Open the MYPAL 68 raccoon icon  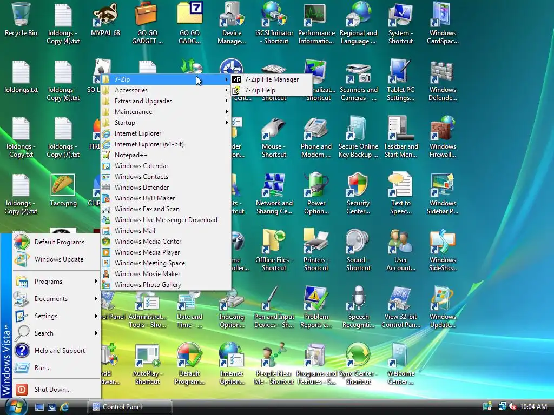pyautogui.click(x=105, y=20)
